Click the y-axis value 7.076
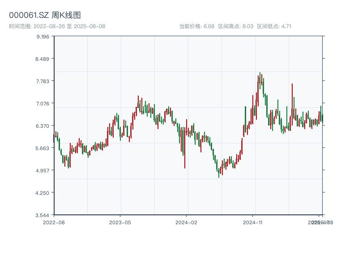The image size is (358, 268). pyautogui.click(x=43, y=104)
